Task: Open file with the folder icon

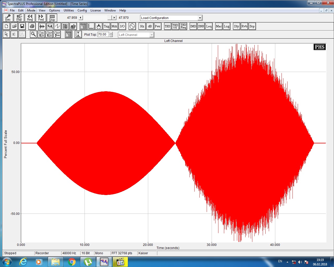Action: tap(14, 26)
